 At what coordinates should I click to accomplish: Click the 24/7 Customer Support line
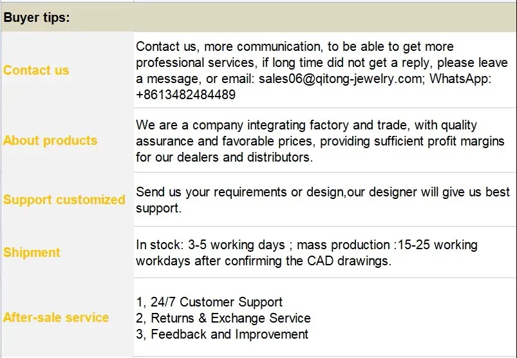pos(209,302)
